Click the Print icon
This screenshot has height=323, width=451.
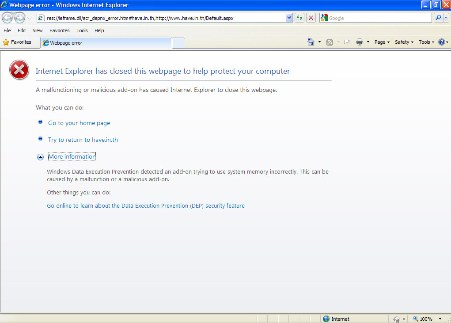tap(360, 42)
